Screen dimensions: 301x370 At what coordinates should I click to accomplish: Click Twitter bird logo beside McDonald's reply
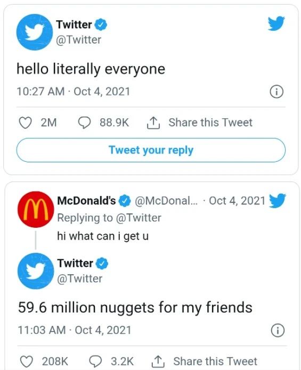click(x=278, y=201)
